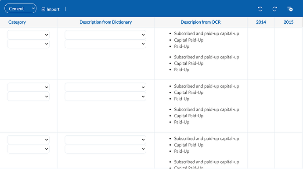Open first row's second Dictionary description dropdown
303x169 pixels.
tap(105, 44)
